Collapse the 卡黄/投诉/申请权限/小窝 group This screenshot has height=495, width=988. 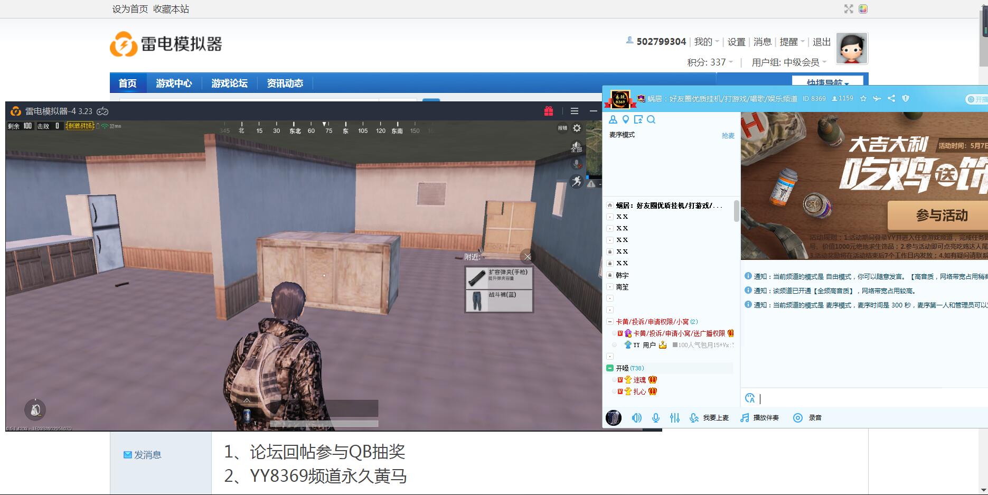pyautogui.click(x=610, y=322)
